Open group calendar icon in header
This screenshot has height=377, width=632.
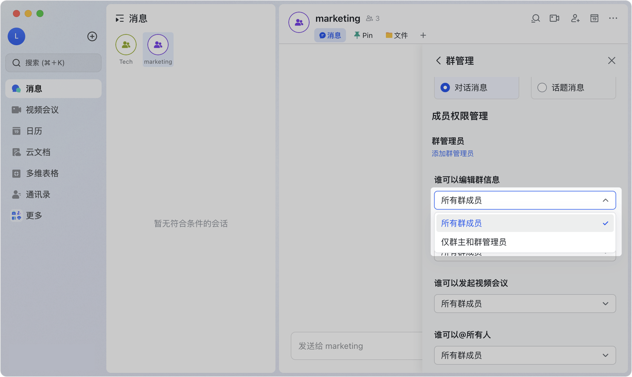pos(594,18)
